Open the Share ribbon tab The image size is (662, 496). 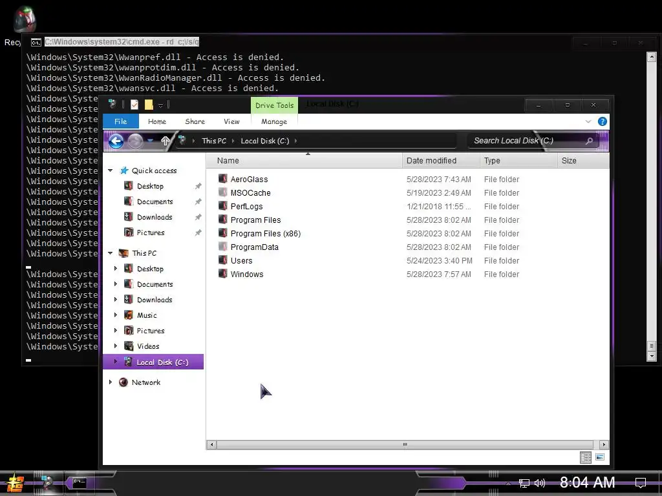[x=195, y=121]
